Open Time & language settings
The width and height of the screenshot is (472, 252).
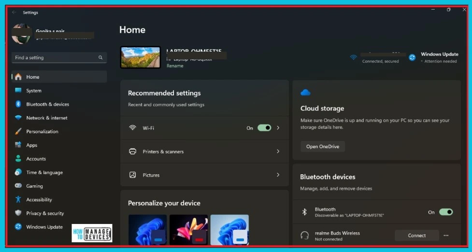tap(59, 172)
